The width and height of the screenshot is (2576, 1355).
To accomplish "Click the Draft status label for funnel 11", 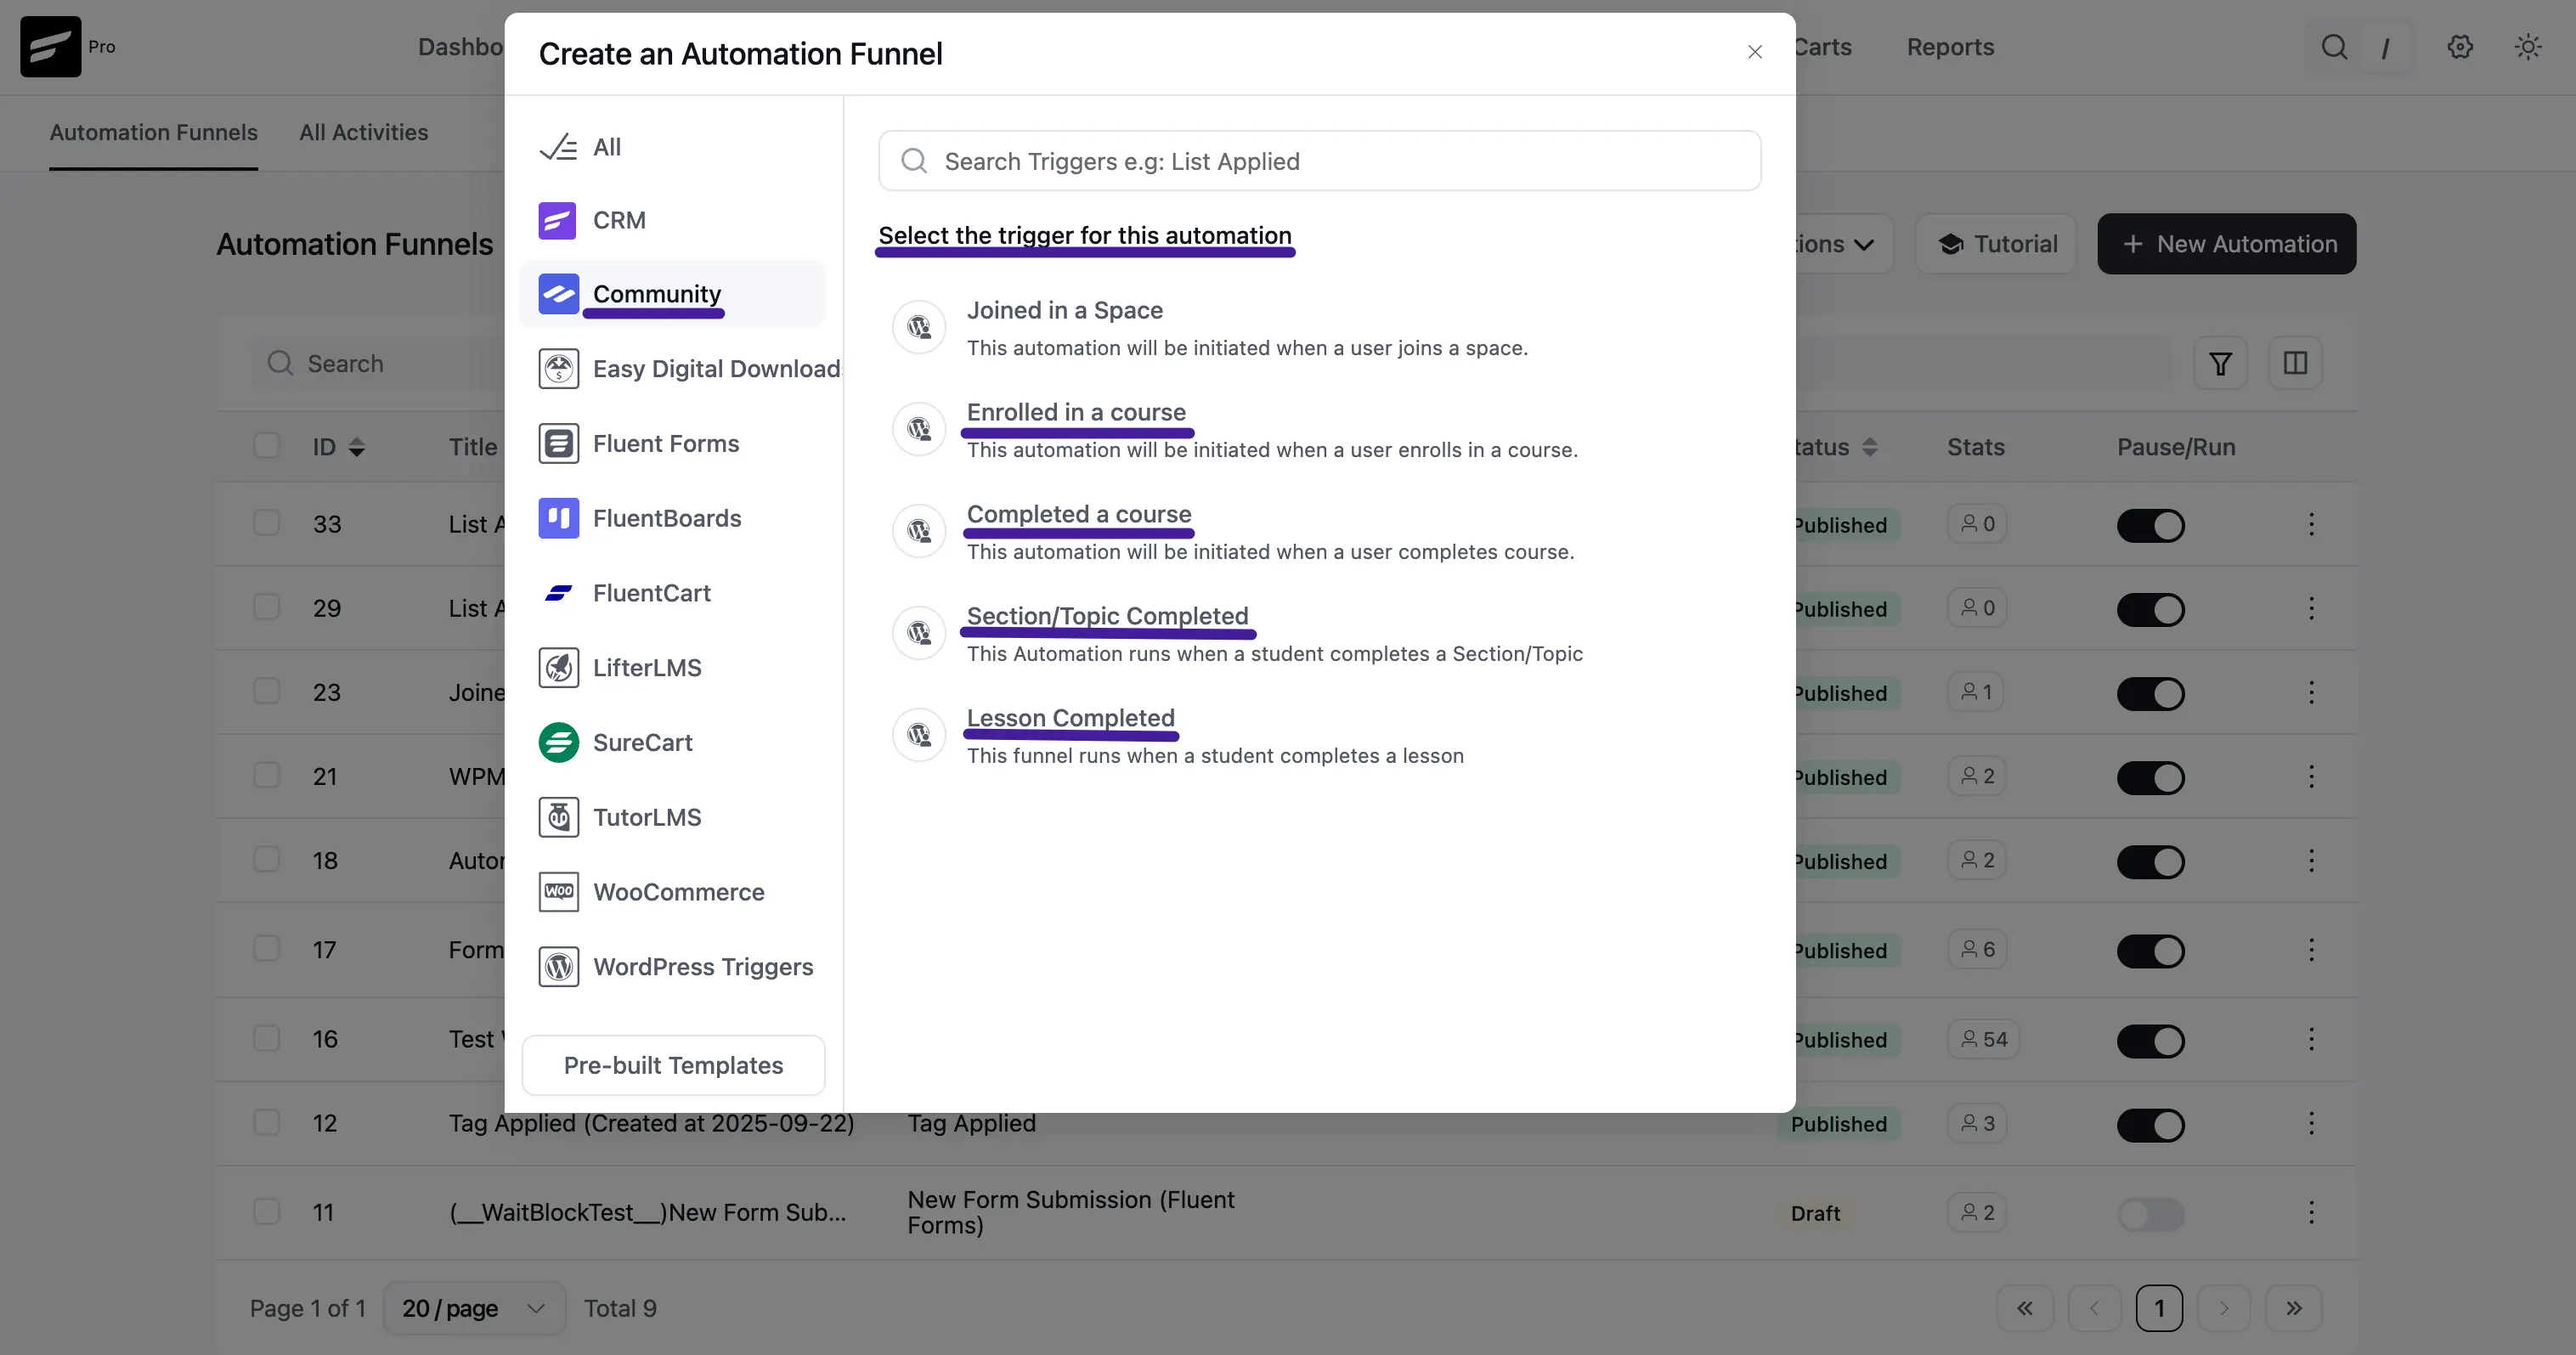I will click(x=1815, y=1213).
